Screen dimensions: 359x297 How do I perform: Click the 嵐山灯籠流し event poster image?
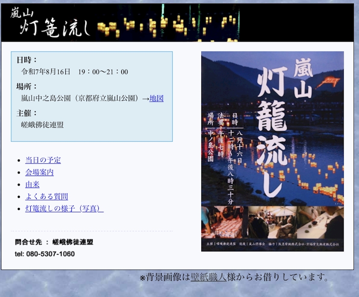tap(273, 151)
